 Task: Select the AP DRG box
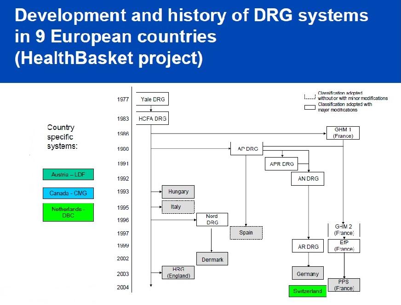pyautogui.click(x=246, y=149)
